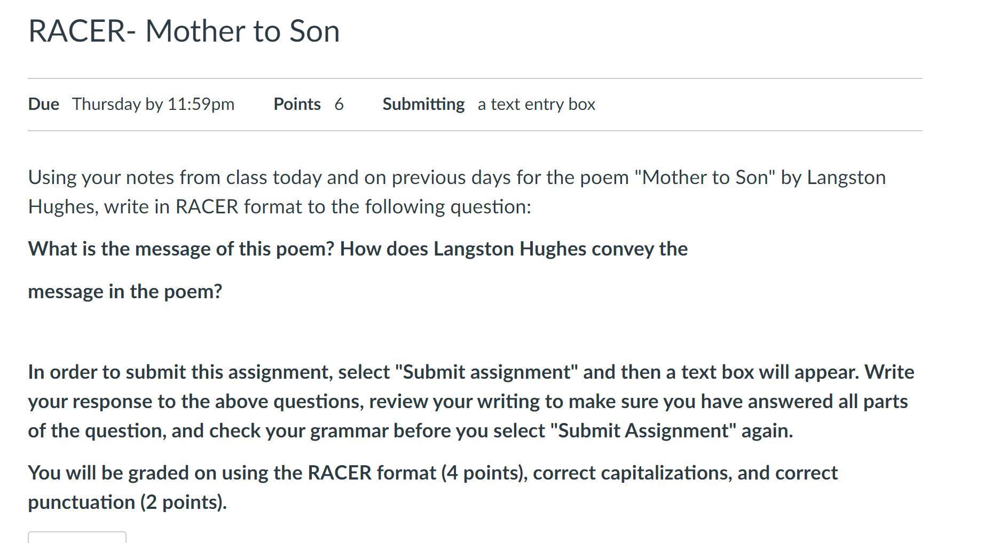The image size is (992, 543).
Task: Click the 'RACER- Mother to Son' title
Action: [x=184, y=31]
